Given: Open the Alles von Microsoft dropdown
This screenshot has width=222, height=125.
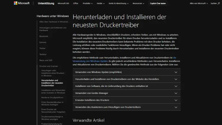Looking at the screenshot, I should (199, 3).
